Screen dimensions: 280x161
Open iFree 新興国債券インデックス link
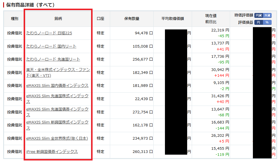pos(52,151)
